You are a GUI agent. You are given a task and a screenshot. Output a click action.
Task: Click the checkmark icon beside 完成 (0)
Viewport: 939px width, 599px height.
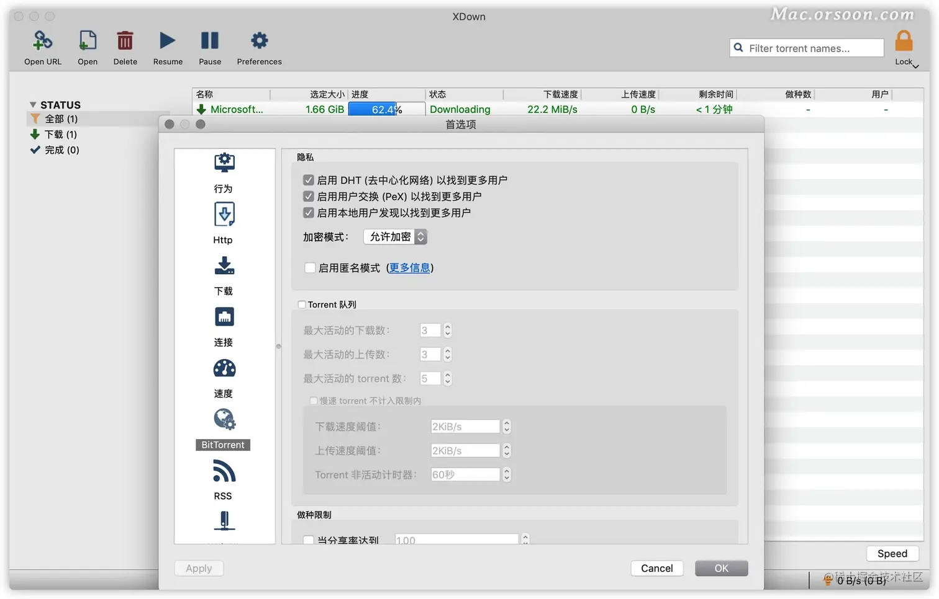pos(35,149)
